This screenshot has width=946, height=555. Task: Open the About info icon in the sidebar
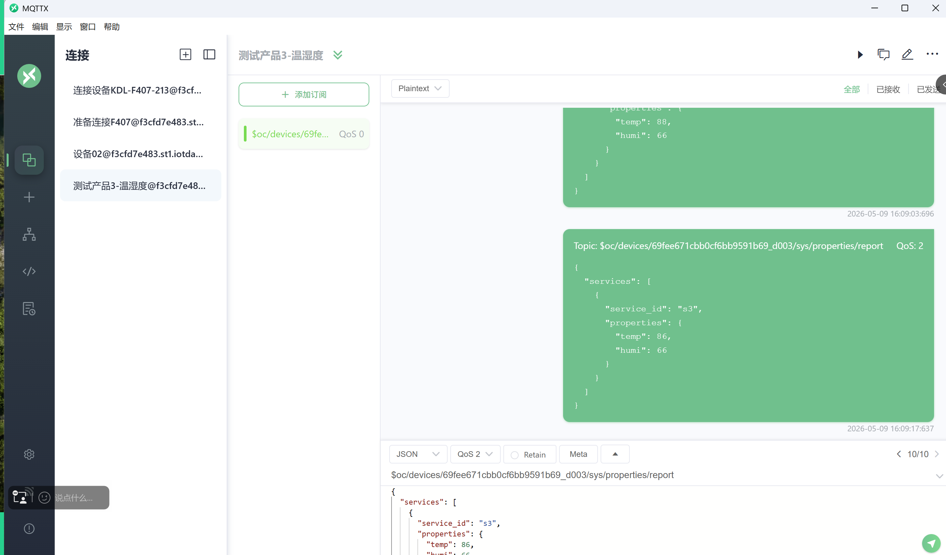29,529
